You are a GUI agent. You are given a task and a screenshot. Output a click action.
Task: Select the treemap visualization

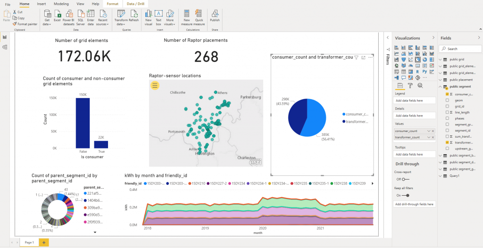[x=432, y=60]
